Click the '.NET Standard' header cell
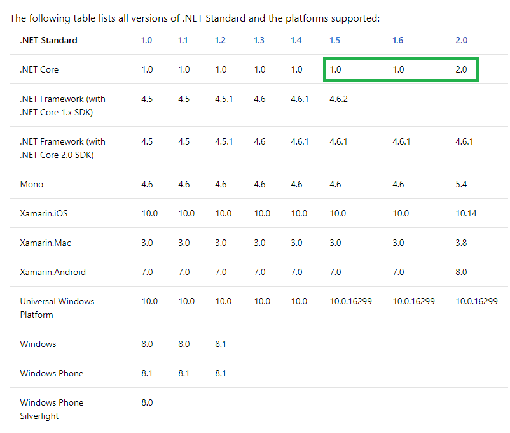The image size is (510, 433). coord(49,40)
